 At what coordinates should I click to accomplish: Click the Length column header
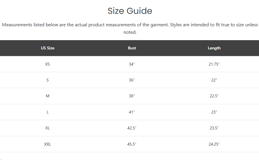tap(214, 48)
